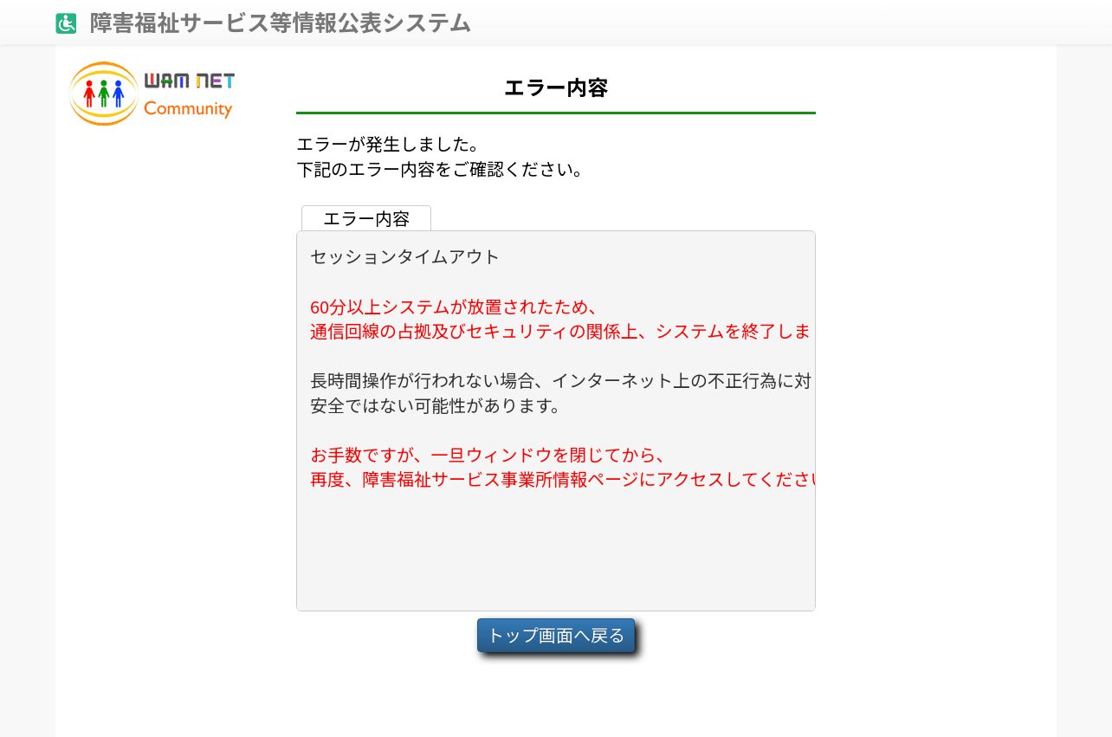Image resolution: width=1112 pixels, height=737 pixels.
Task: Click the 障害福祉サービス等情報公表システム header title
Action: tap(281, 23)
